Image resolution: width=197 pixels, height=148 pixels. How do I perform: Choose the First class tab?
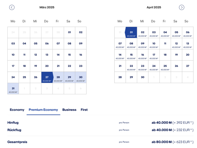[x=84, y=110]
